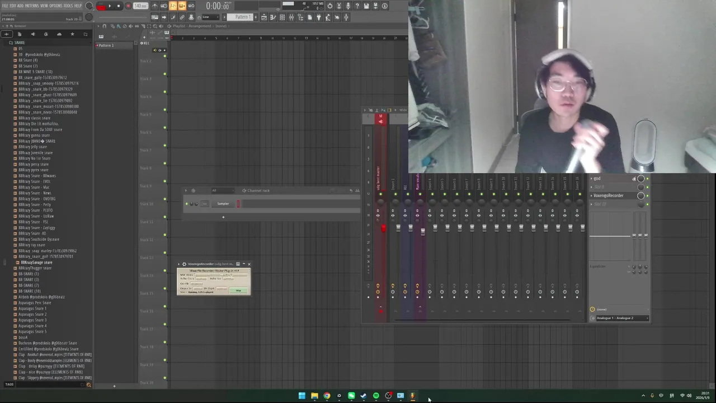Open VoxengoRecorder gear options icon

(184, 264)
